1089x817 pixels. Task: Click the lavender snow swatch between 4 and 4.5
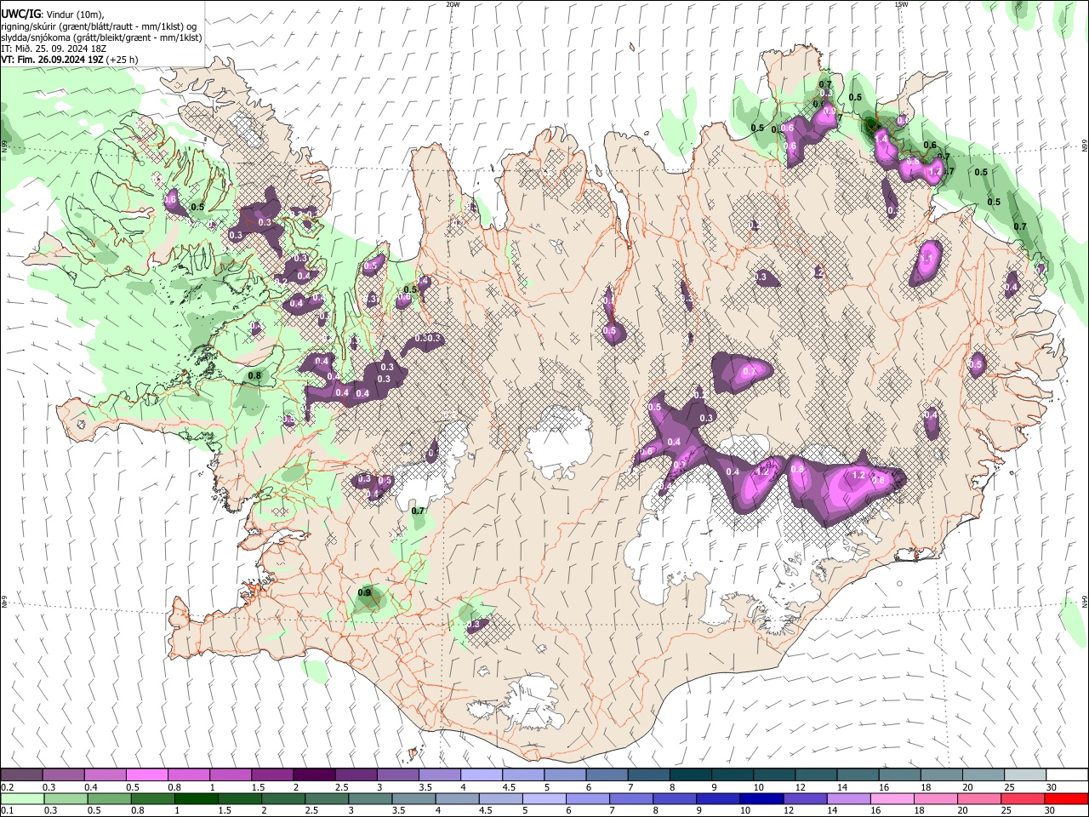click(481, 775)
